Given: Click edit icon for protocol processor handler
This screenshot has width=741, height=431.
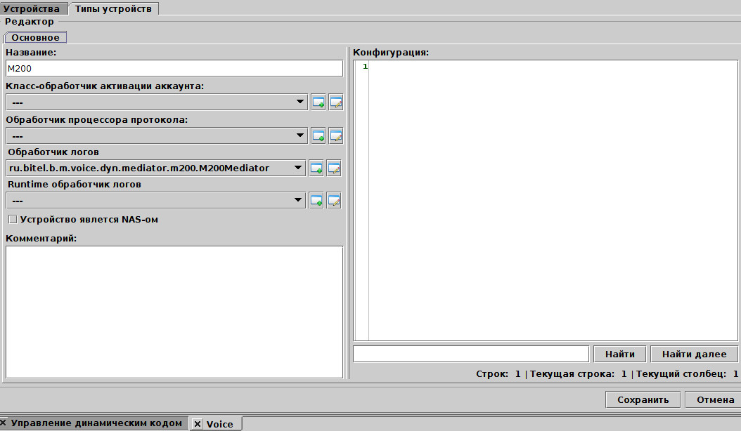Looking at the screenshot, I should pos(335,135).
